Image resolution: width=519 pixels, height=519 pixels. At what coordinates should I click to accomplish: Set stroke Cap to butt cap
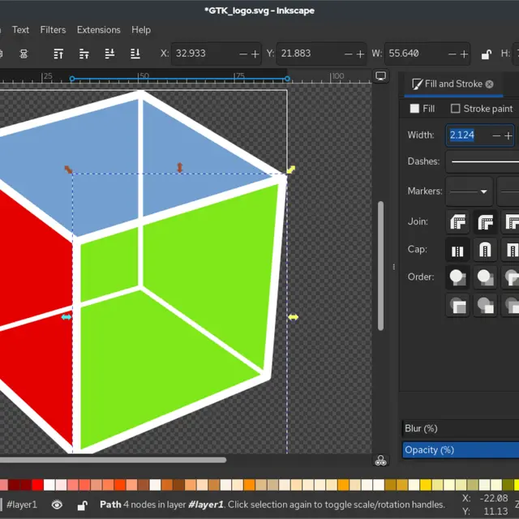457,250
